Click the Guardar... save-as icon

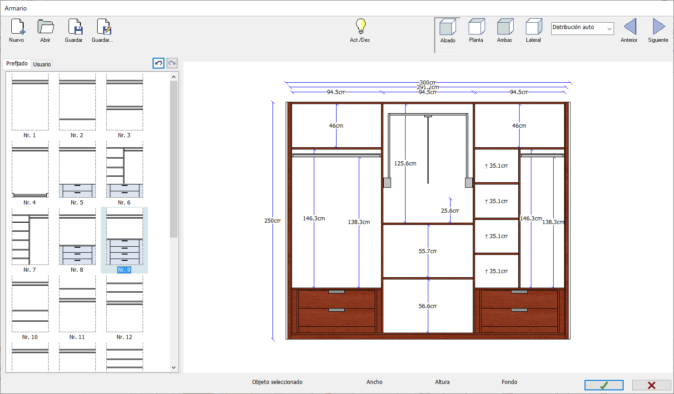click(104, 27)
